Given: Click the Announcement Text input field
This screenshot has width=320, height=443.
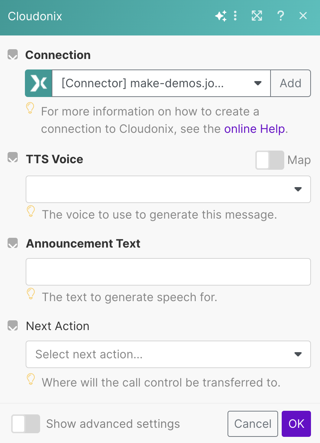Looking at the screenshot, I should coord(168,272).
